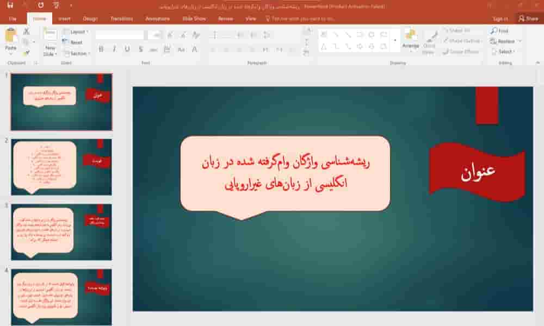This screenshot has width=544, height=326.
Task: Click the Share button
Action: (528, 18)
